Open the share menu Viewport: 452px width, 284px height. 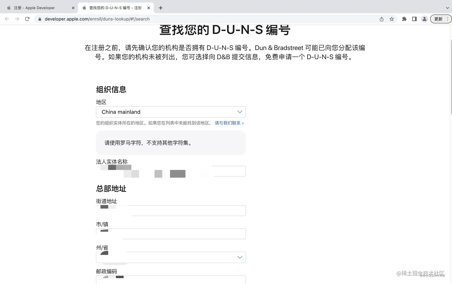381,19
